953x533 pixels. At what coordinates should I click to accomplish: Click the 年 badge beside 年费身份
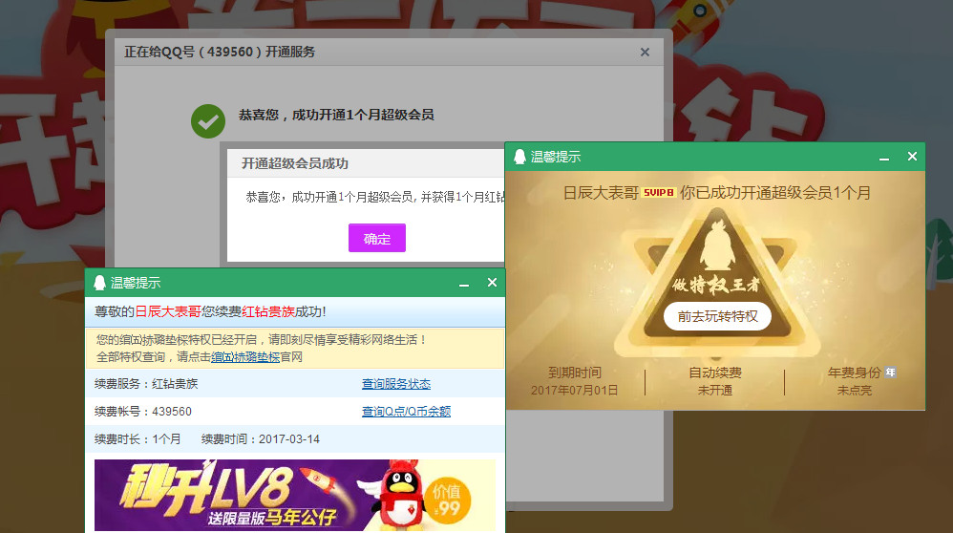890,372
